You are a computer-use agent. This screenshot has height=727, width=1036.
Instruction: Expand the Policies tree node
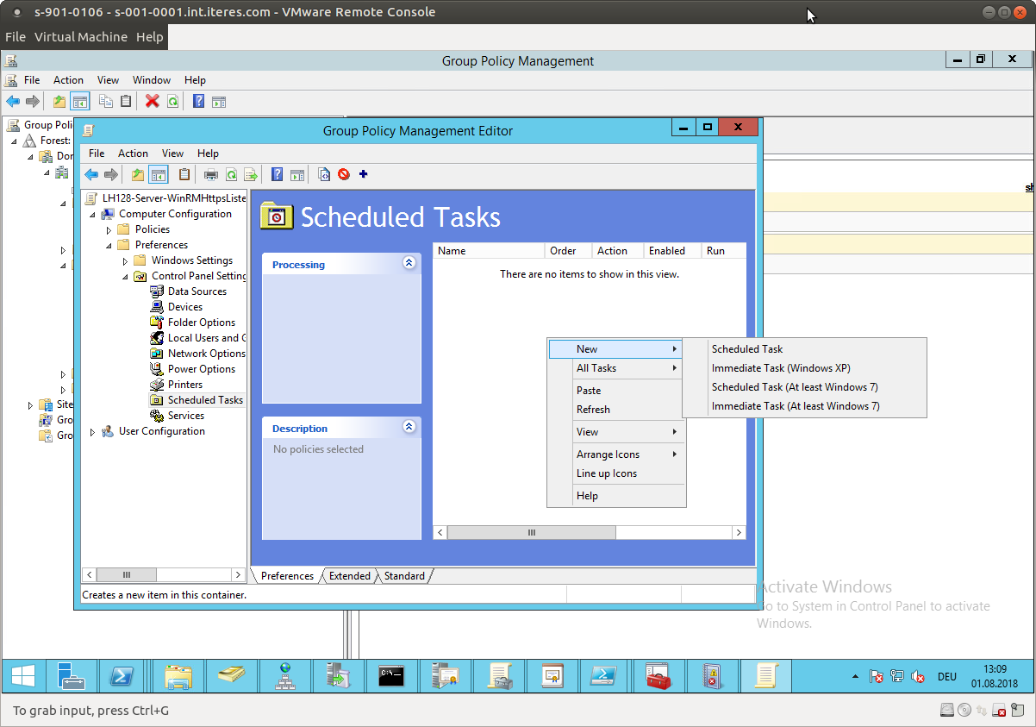click(x=109, y=229)
